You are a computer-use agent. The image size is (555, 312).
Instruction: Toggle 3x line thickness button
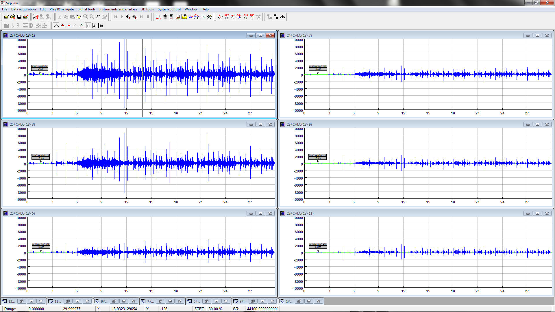click(x=101, y=25)
